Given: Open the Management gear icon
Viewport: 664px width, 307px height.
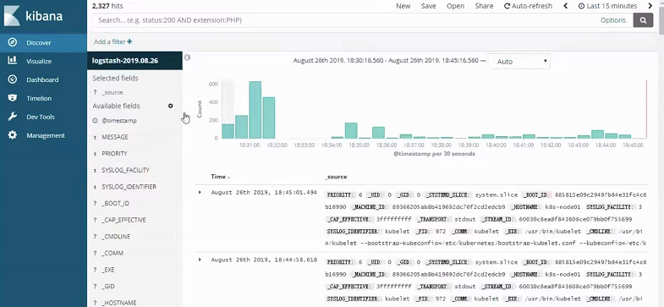Looking at the screenshot, I should pyautogui.click(x=13, y=135).
